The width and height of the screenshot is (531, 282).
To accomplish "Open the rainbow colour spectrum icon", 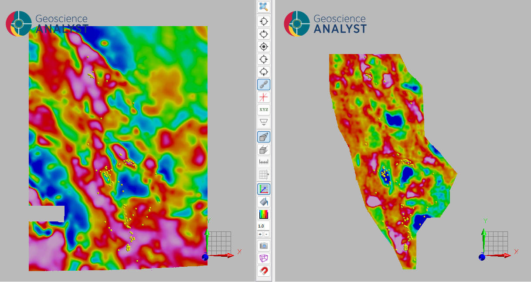I will pyautogui.click(x=264, y=214).
